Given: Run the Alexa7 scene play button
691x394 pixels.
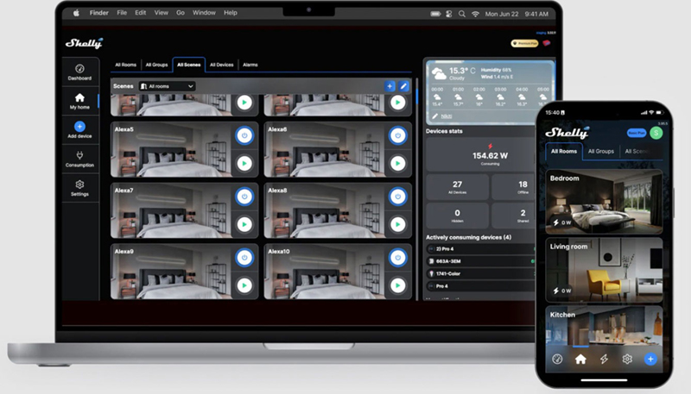Looking at the screenshot, I should [x=244, y=224].
